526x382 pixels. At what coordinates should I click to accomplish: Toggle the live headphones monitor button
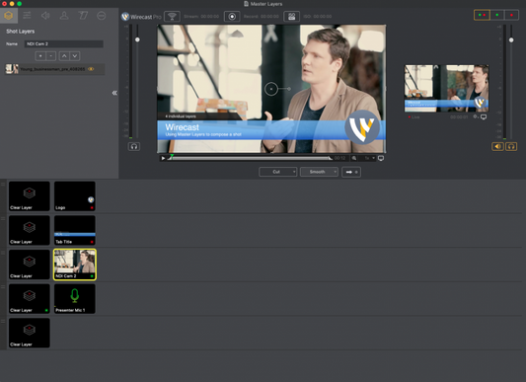tap(511, 146)
